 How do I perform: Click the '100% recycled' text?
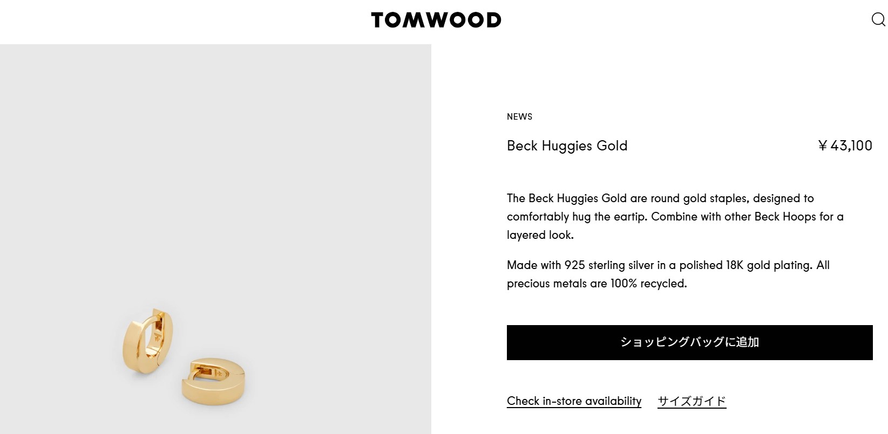click(648, 284)
